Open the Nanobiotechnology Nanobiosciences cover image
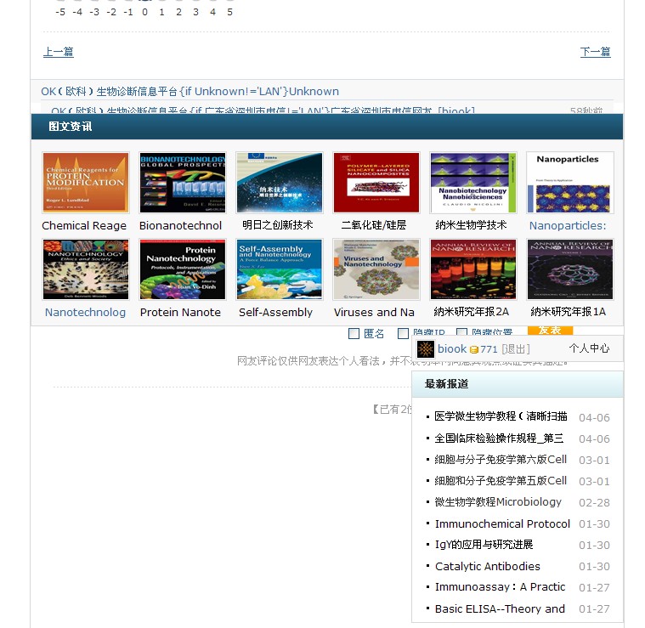Viewport: 645px width, 628px height. (x=473, y=183)
